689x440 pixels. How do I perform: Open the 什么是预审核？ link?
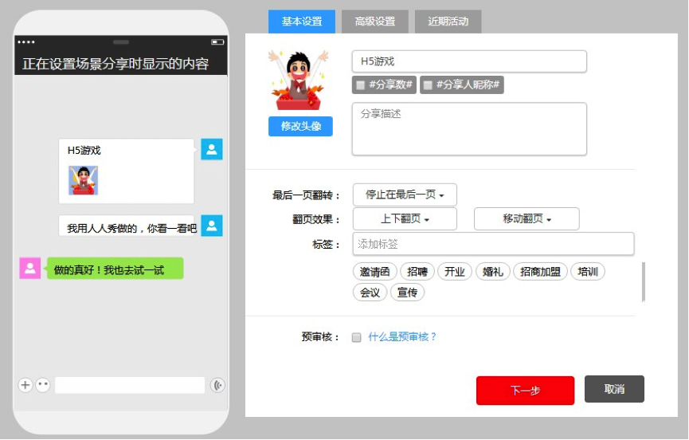point(402,337)
